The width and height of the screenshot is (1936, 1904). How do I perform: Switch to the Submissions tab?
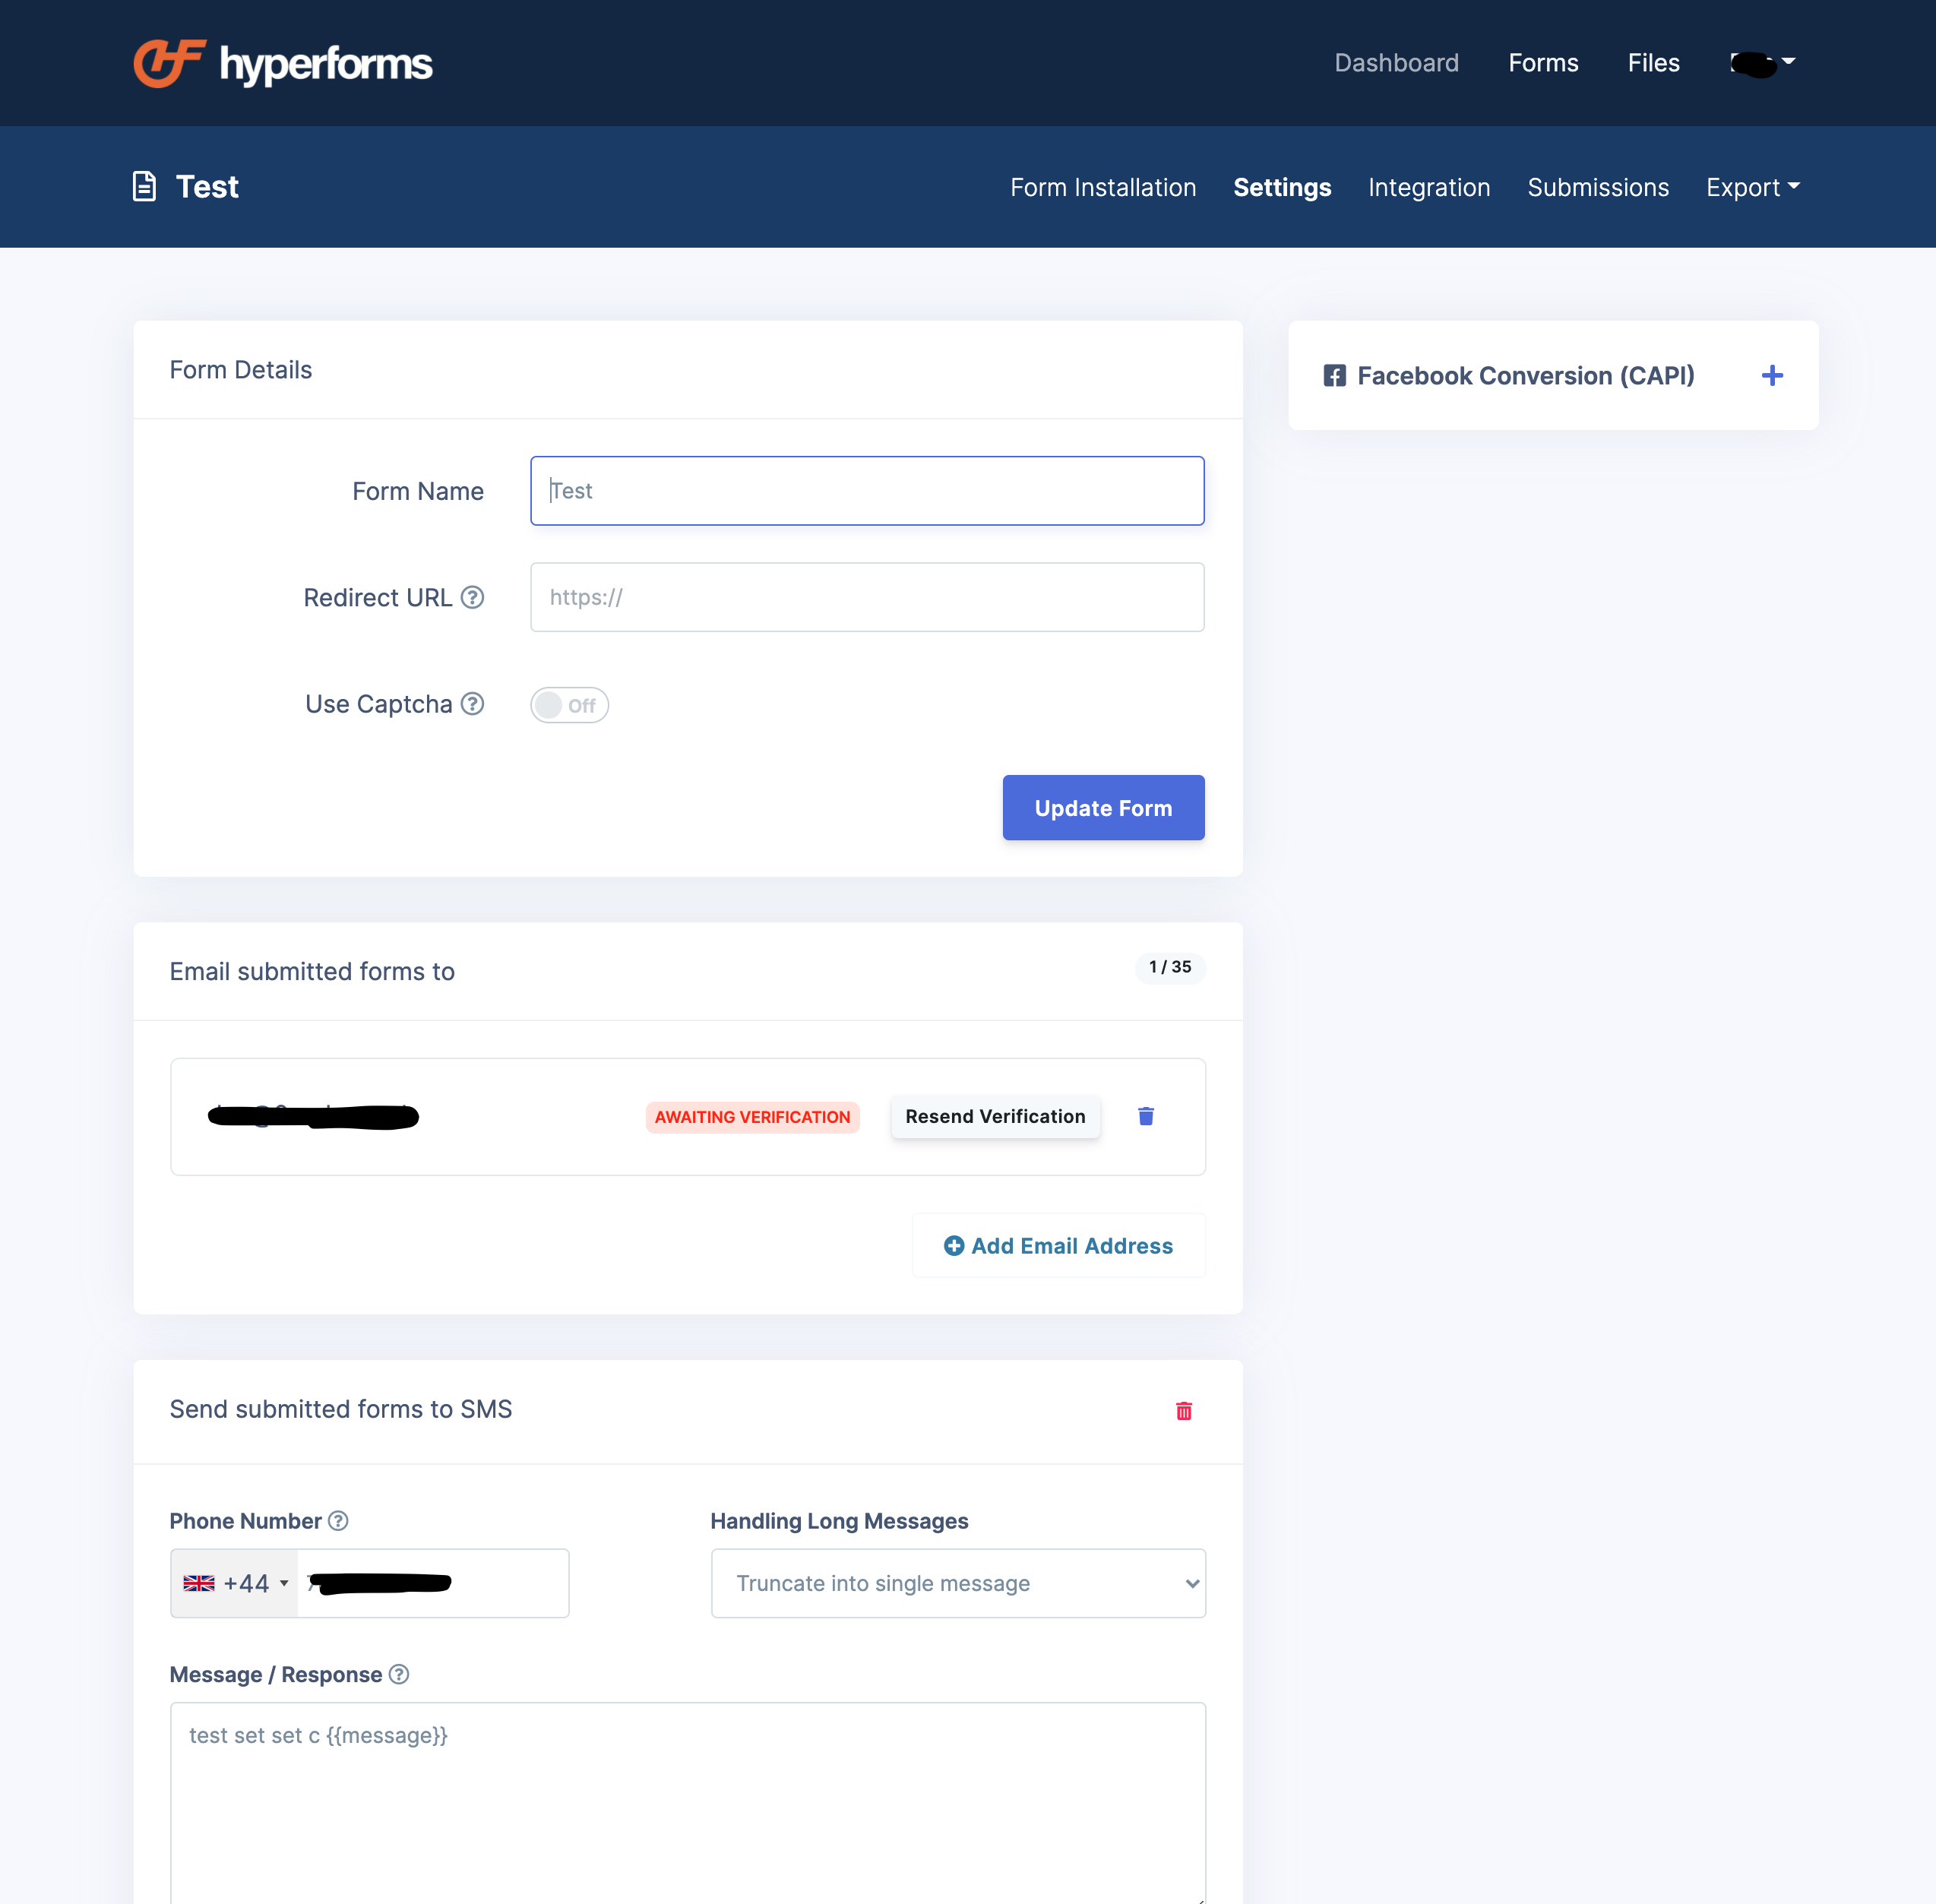[x=1598, y=187]
